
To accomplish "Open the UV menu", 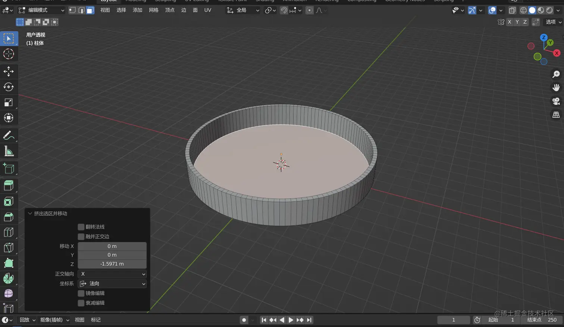I will click(x=208, y=10).
